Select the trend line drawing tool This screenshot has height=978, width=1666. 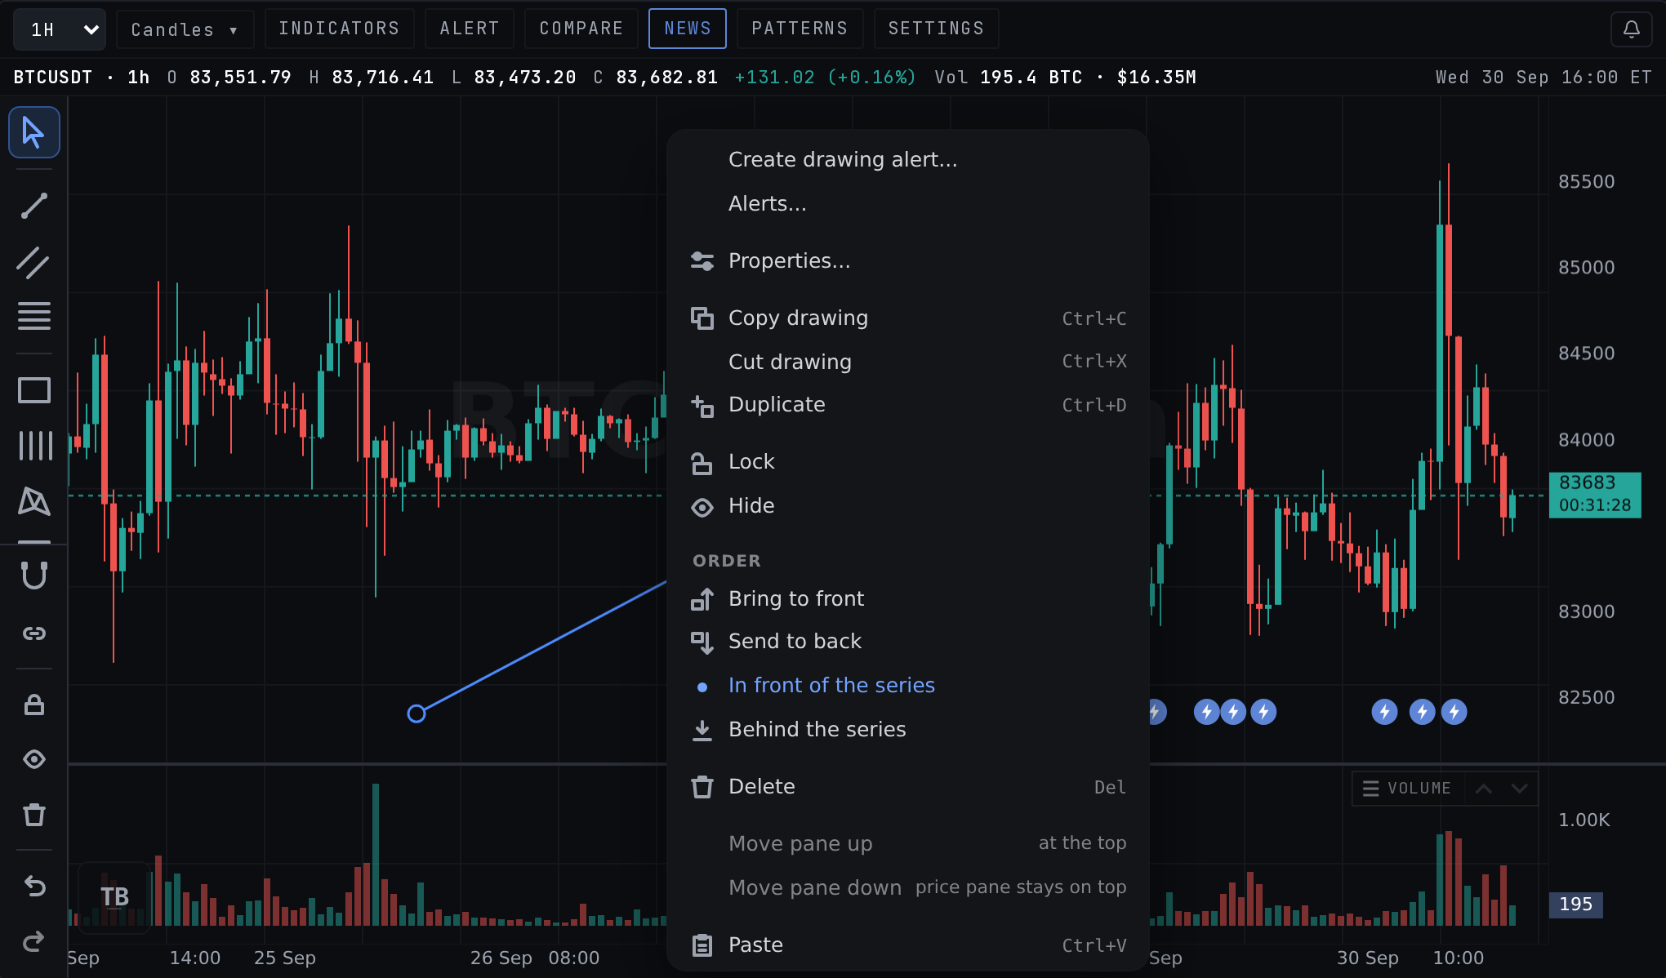pyautogui.click(x=34, y=206)
